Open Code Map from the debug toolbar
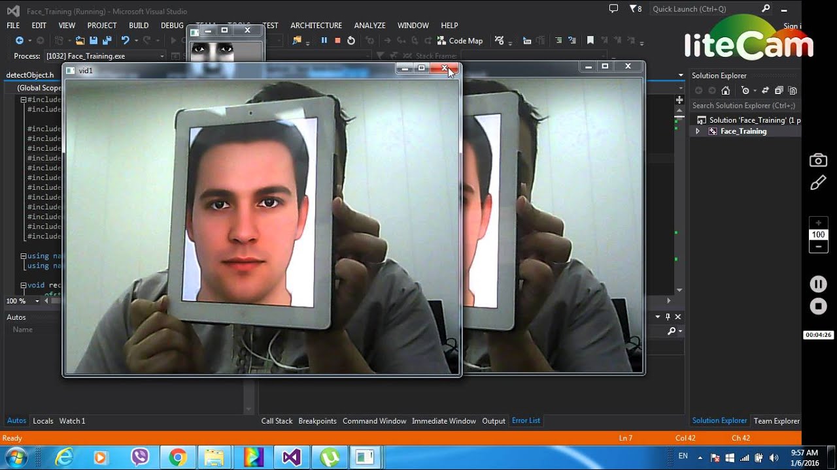This screenshot has width=837, height=470. [460, 40]
